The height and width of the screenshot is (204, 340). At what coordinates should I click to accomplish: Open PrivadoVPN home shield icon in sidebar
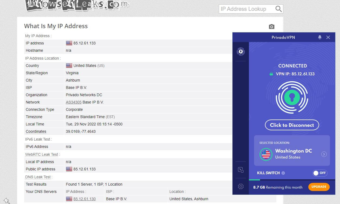[x=240, y=51]
